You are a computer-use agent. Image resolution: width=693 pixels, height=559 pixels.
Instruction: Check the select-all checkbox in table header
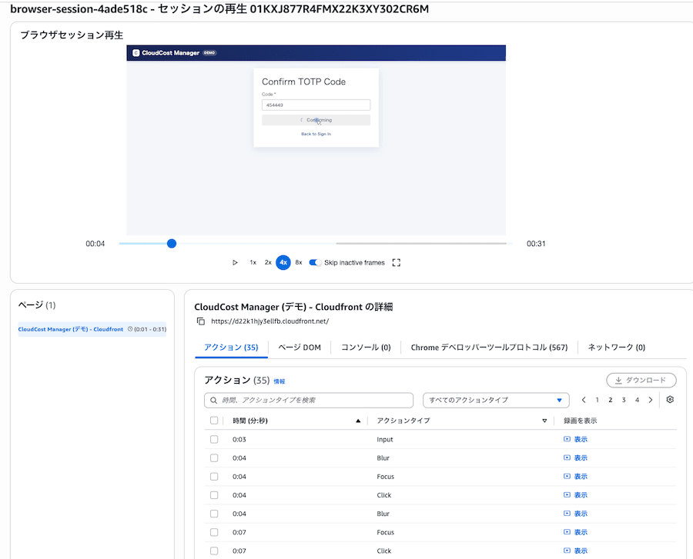tap(214, 420)
